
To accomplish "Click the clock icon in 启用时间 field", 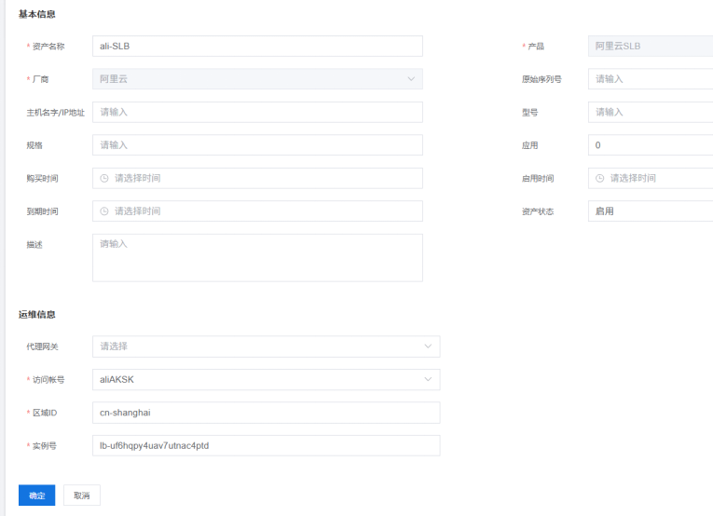I will [x=600, y=179].
